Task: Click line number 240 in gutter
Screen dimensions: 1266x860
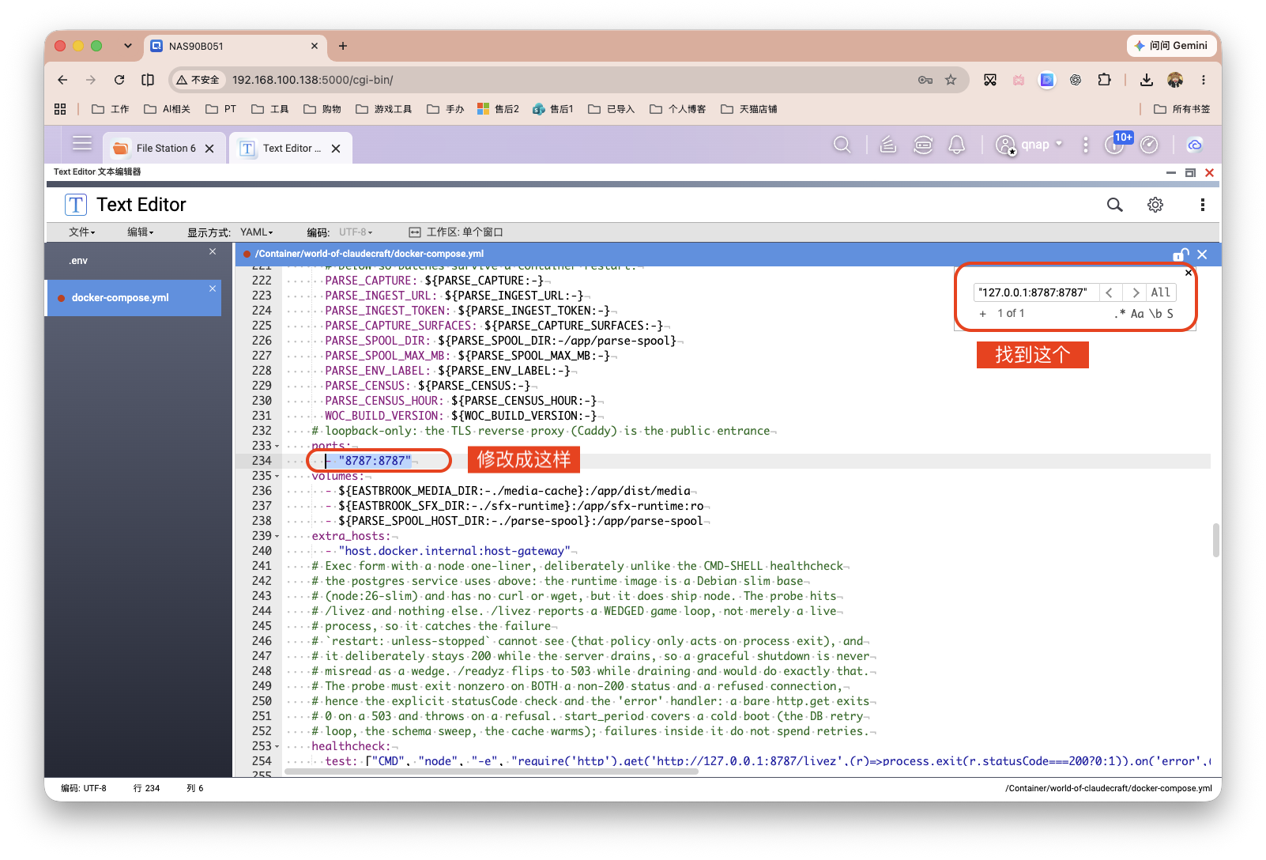Action: point(262,551)
